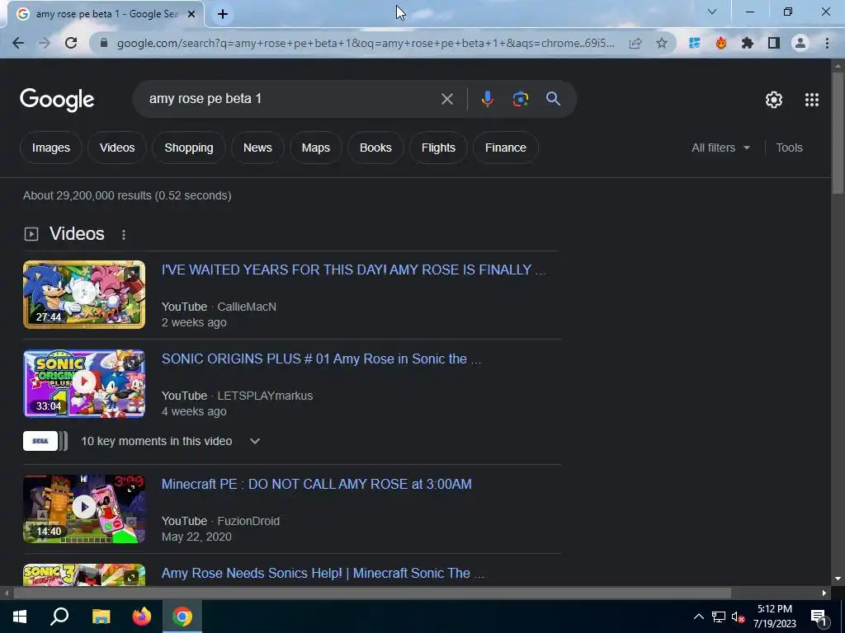Search by image with Google Lens icon

(x=521, y=99)
